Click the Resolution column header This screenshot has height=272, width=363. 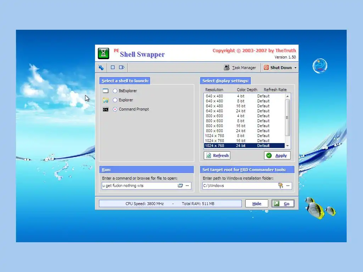(214, 90)
